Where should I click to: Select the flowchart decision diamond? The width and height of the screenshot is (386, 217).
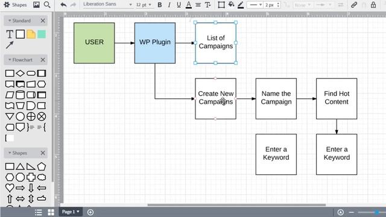click(20, 74)
